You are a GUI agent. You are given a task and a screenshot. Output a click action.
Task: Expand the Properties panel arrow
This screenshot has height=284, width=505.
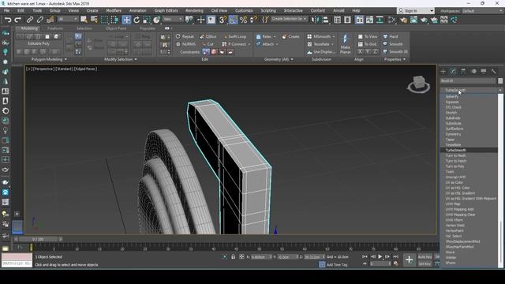click(405, 60)
